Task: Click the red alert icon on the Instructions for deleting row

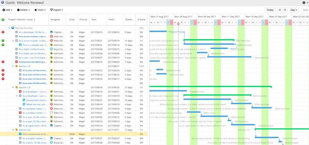Action: (x=3, y=62)
